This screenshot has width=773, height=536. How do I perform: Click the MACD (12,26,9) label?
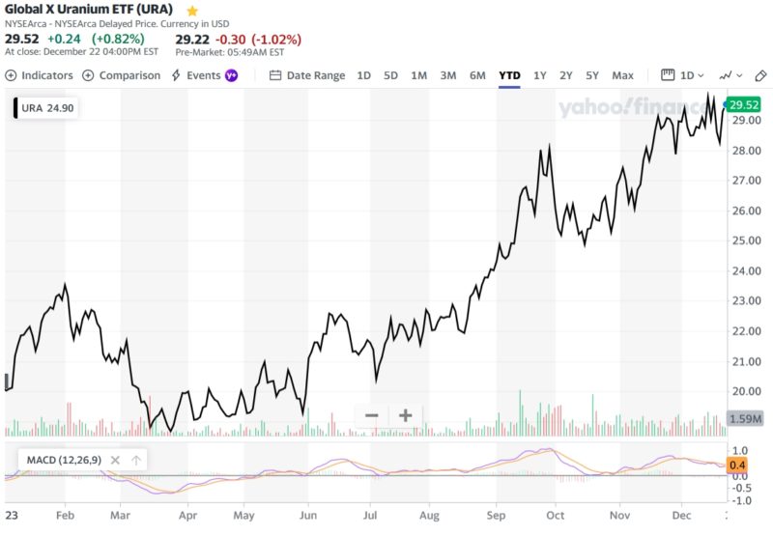tap(64, 460)
